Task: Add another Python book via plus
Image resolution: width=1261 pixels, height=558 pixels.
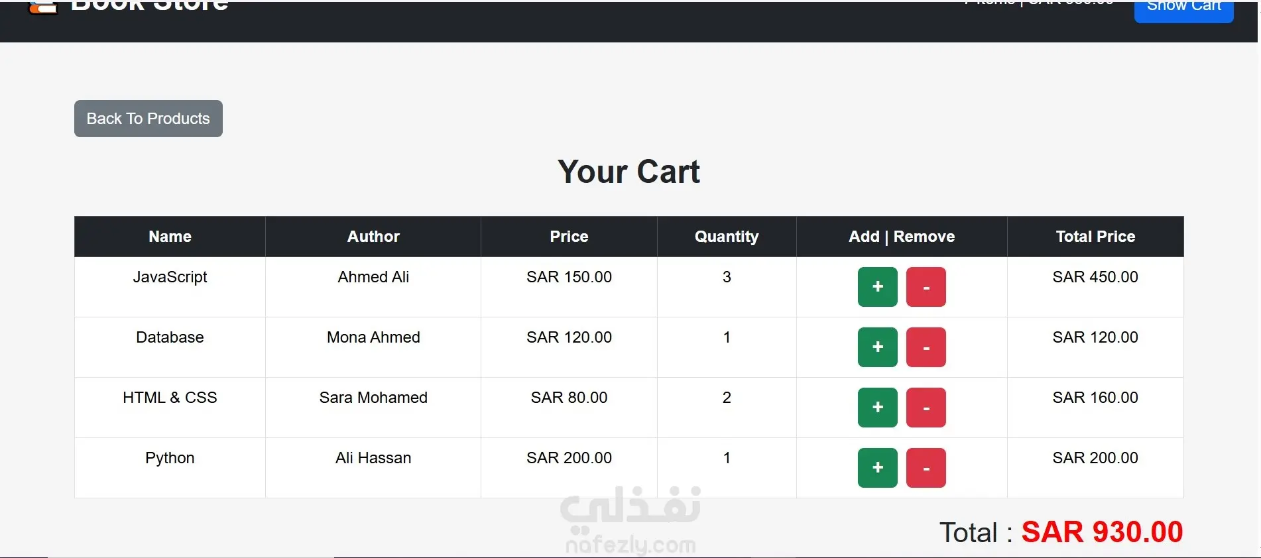Action: [877, 468]
